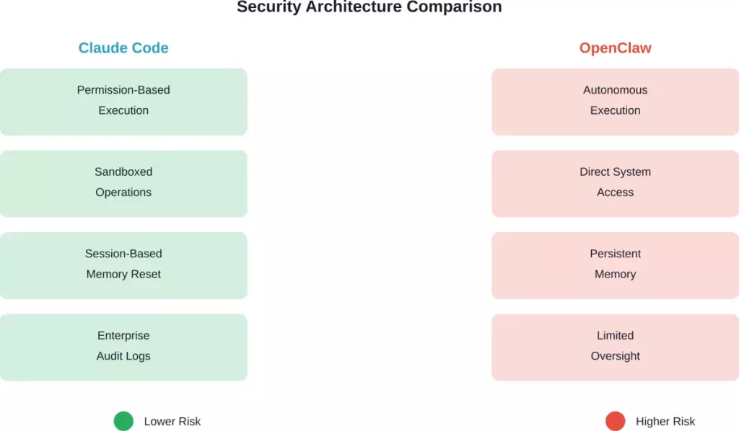Screen dimensions: 739x431
Task: Select the Lower Risk legend label
Action: [172, 422]
